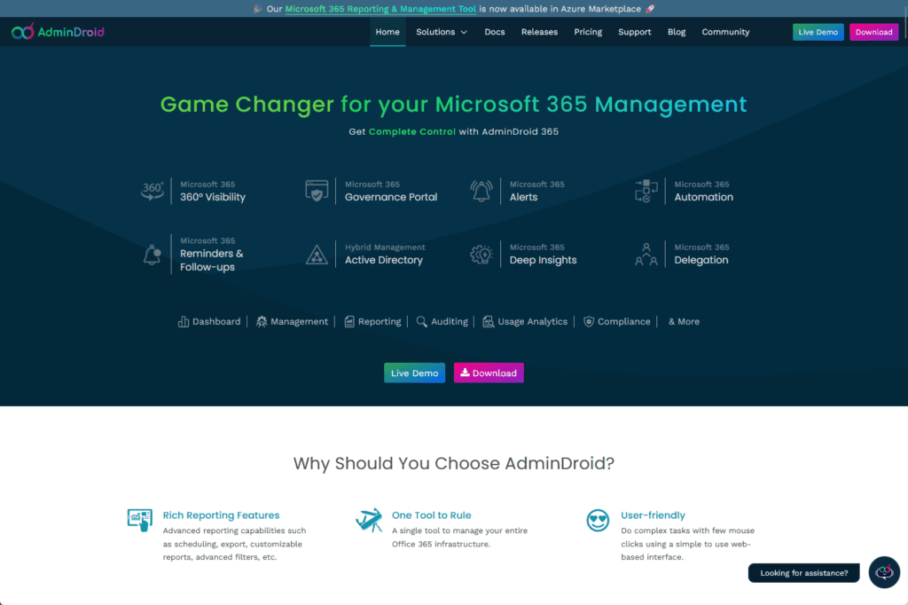Open the Community nav item

pyautogui.click(x=725, y=32)
